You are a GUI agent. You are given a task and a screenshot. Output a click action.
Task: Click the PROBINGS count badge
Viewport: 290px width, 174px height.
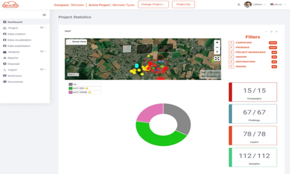pos(273,47)
